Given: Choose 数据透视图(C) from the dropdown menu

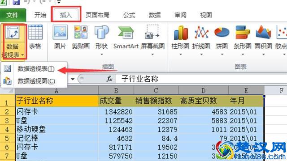Looking at the screenshot, I should coord(35,81).
